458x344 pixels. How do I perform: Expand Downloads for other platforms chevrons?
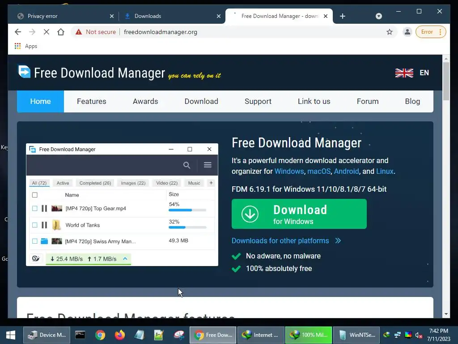(338, 241)
